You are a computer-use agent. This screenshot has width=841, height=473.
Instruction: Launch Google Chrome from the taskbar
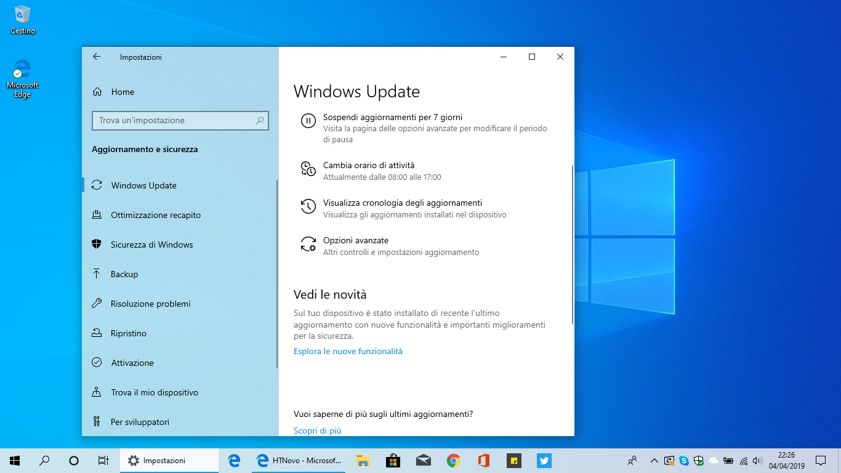pyautogui.click(x=453, y=460)
